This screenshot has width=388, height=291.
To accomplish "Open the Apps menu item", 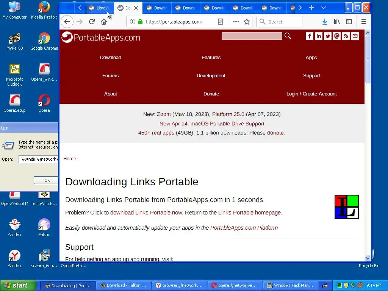I will point(311,58).
